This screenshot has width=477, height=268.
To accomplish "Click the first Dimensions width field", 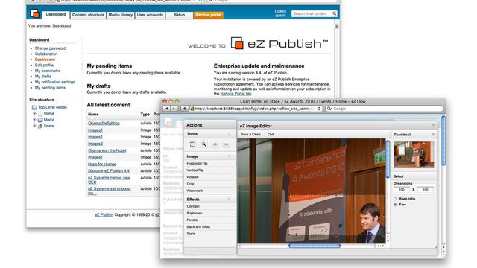I will tap(402, 190).
